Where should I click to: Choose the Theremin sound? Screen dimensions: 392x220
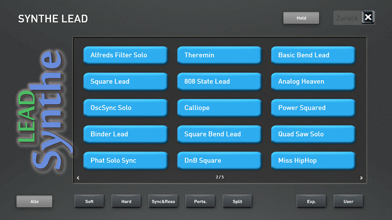coord(219,55)
